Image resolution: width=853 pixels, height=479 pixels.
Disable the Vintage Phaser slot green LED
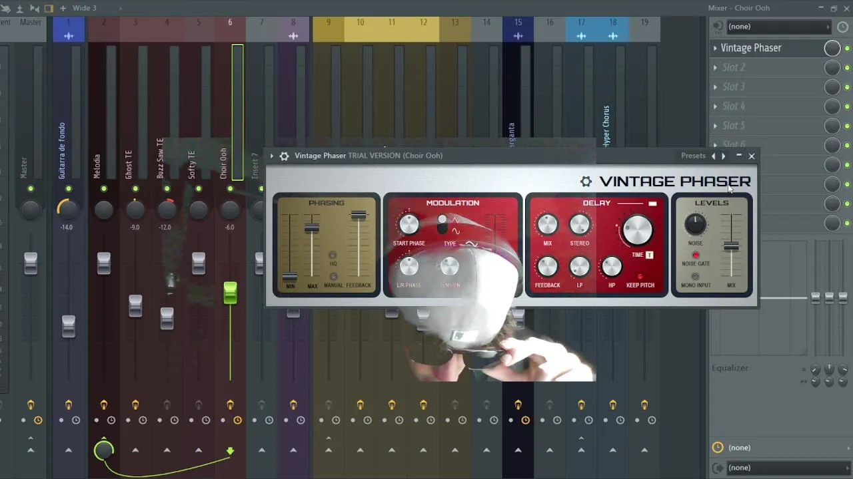847,48
